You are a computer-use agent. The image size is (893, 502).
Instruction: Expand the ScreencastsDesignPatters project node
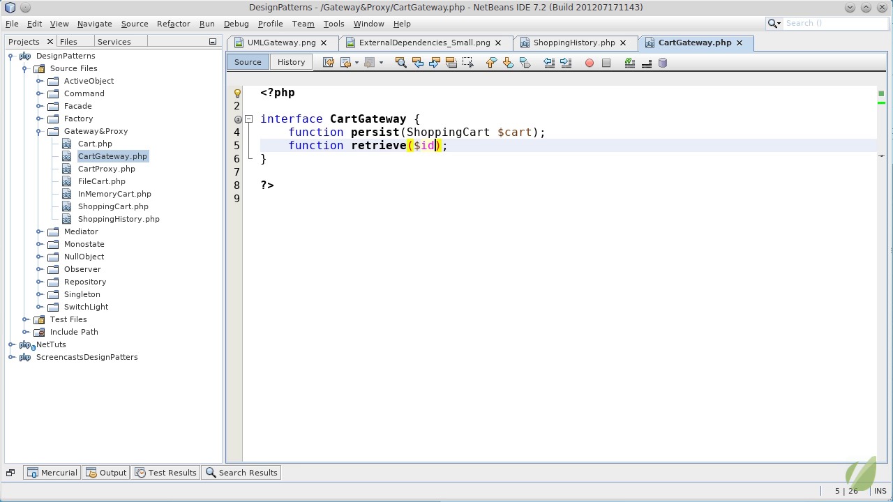coord(11,357)
